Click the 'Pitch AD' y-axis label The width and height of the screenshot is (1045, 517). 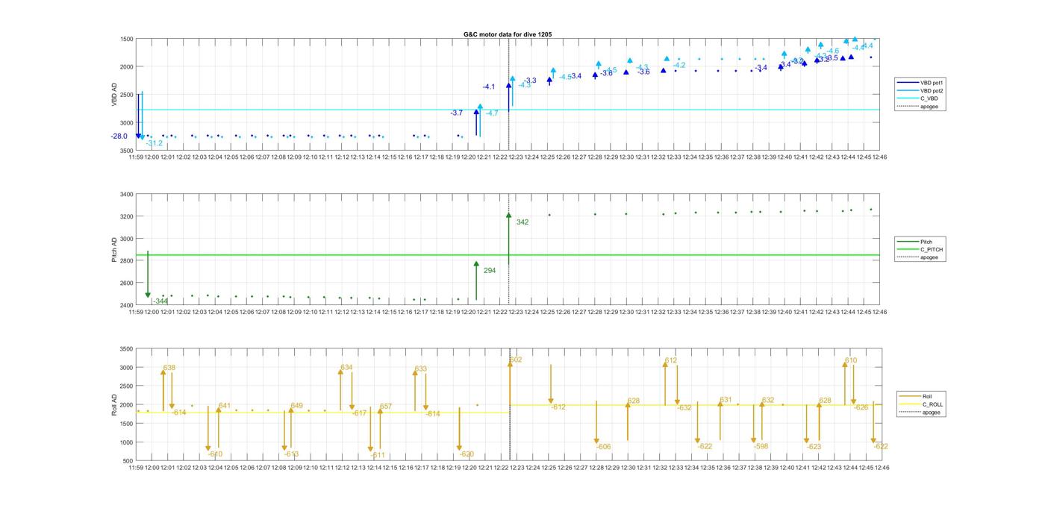coord(115,250)
